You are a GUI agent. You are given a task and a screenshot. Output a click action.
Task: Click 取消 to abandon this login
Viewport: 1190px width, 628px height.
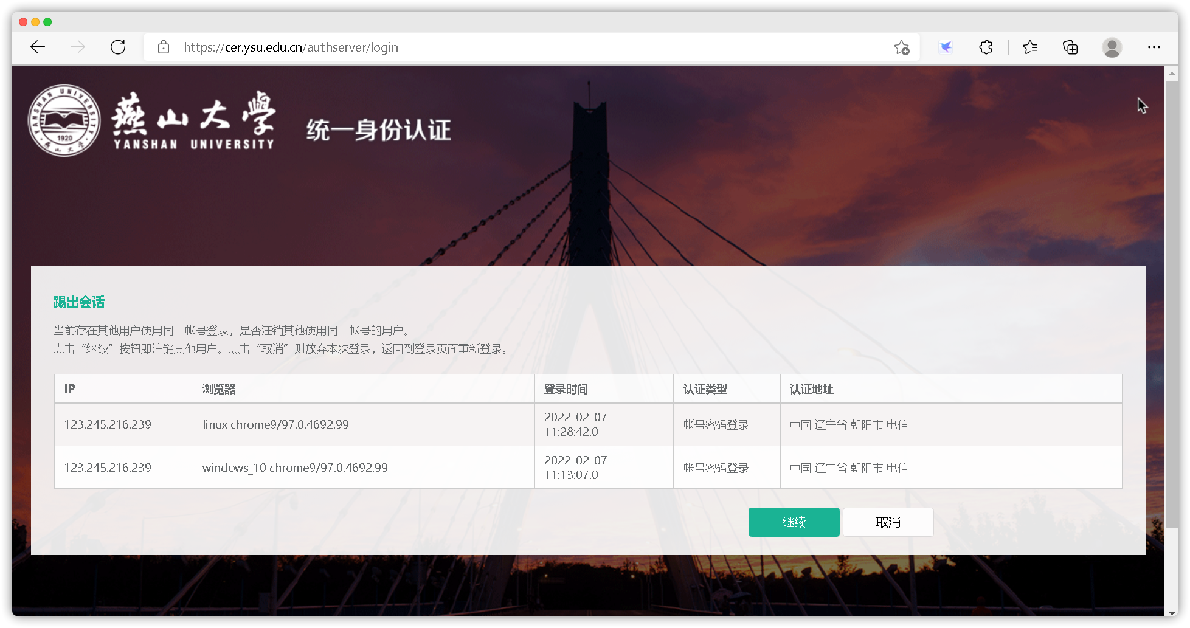pos(888,522)
